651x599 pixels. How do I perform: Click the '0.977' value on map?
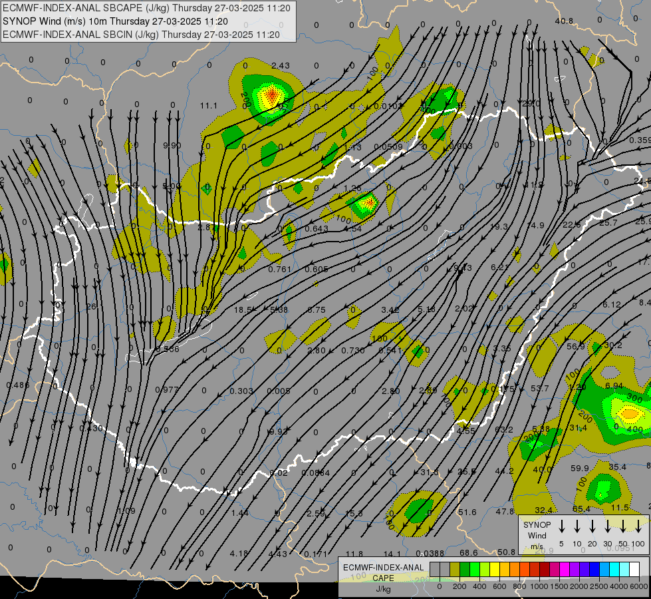pyautogui.click(x=167, y=390)
